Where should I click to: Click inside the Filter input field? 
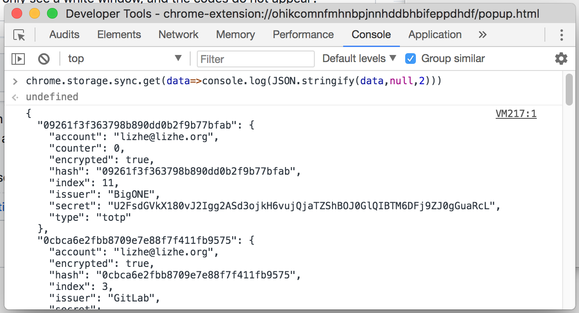point(255,59)
